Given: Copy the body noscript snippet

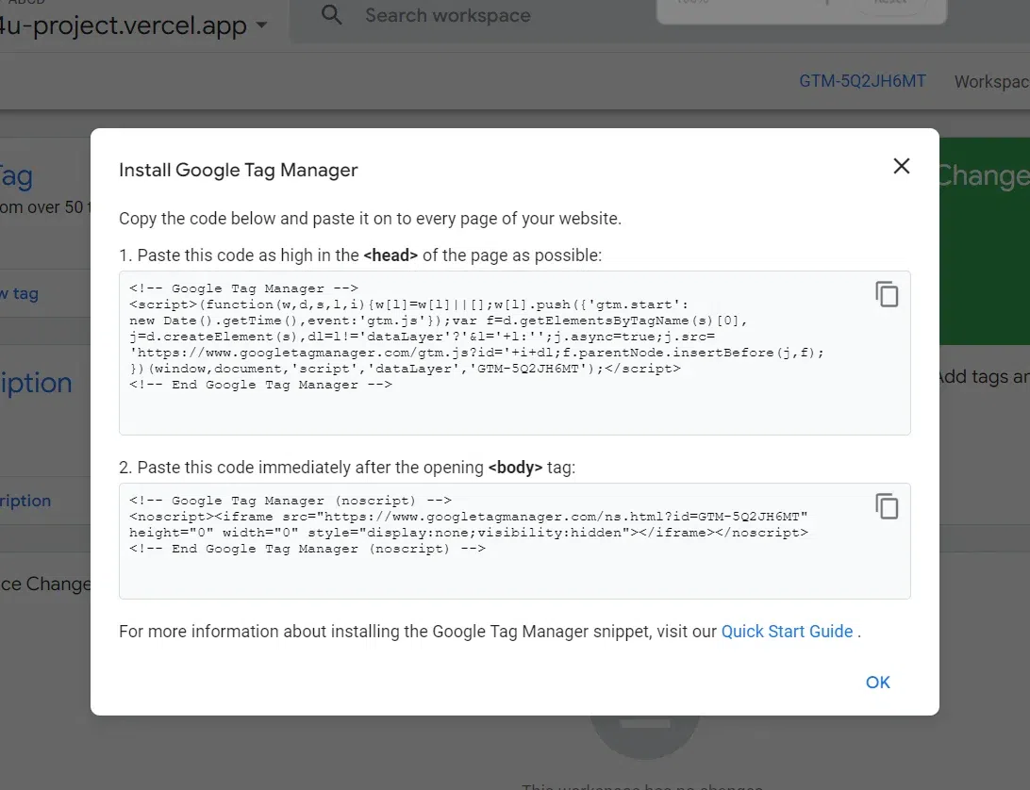Looking at the screenshot, I should pyautogui.click(x=887, y=506).
